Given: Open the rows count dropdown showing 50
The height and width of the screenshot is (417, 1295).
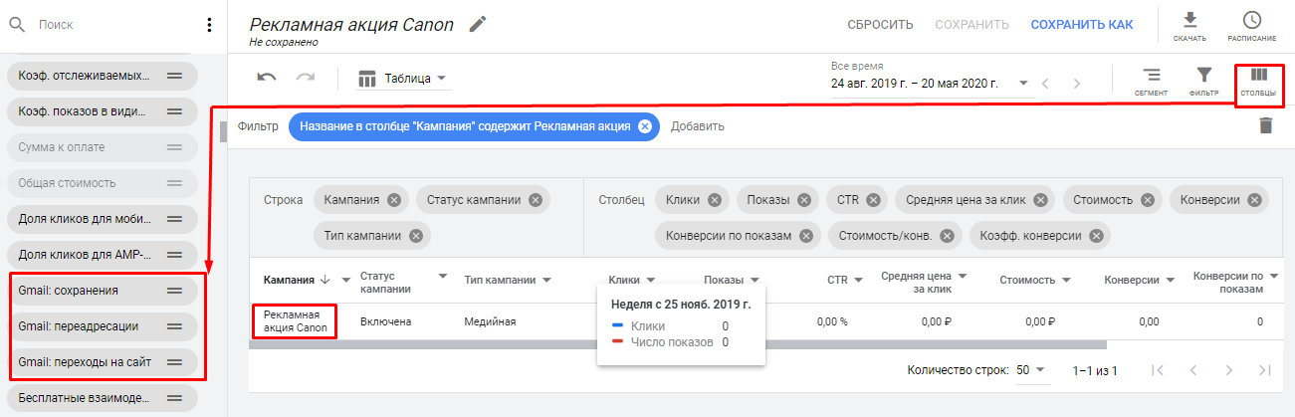Looking at the screenshot, I should pyautogui.click(x=1031, y=370).
